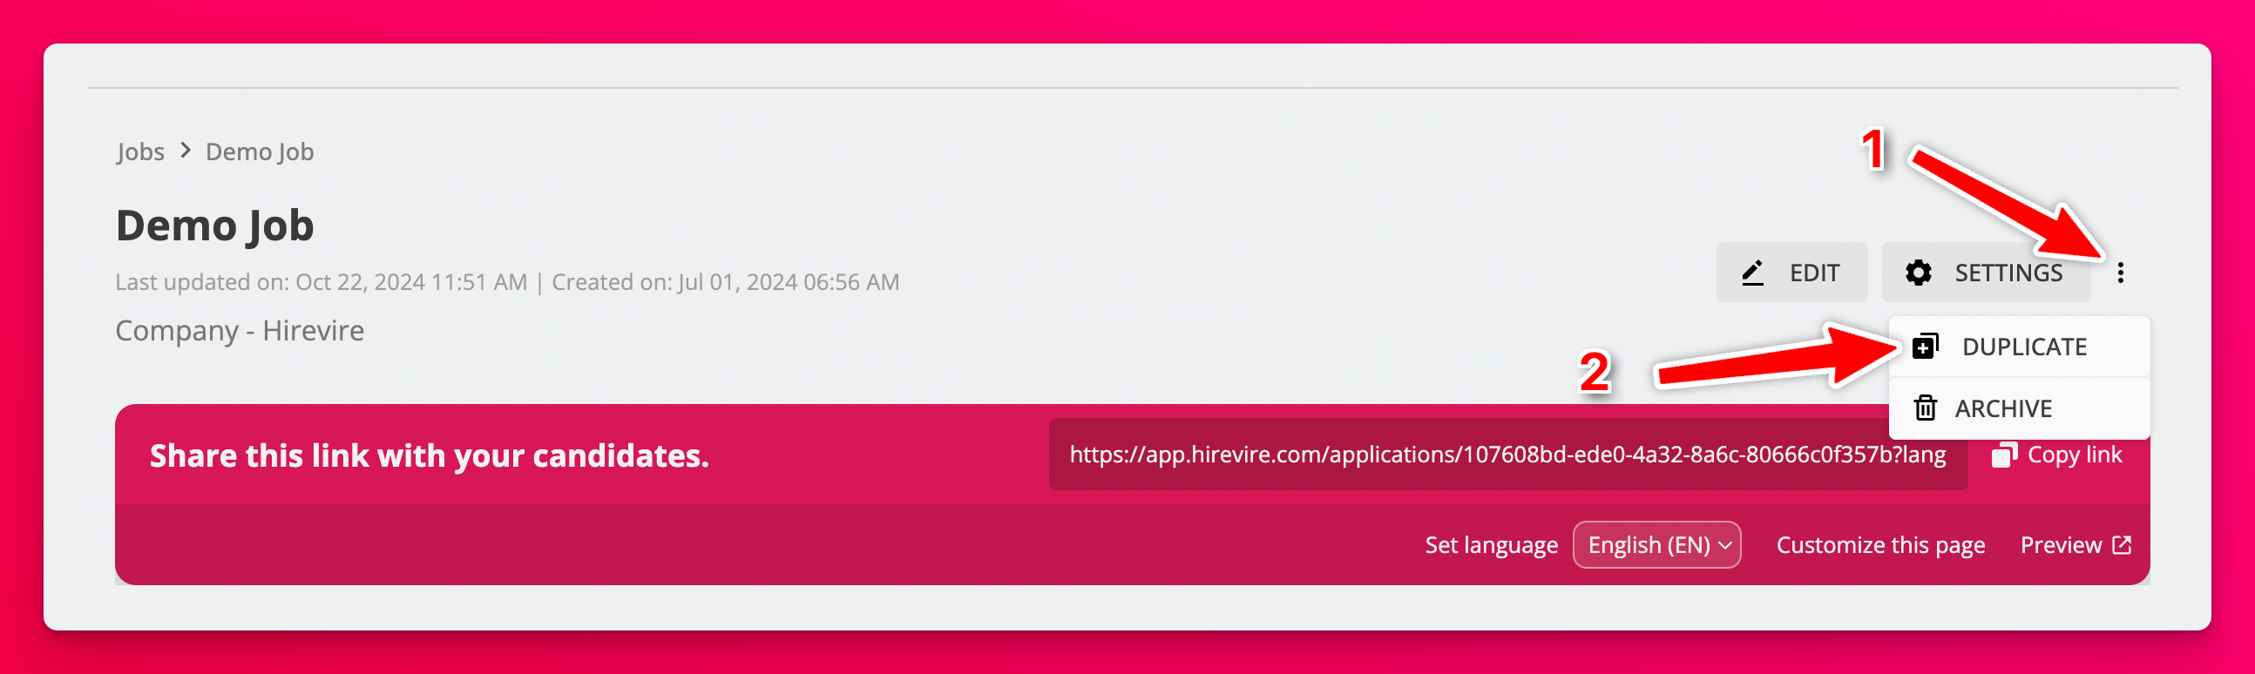Select DUPLICATE from the options menu

pyautogui.click(x=2023, y=347)
